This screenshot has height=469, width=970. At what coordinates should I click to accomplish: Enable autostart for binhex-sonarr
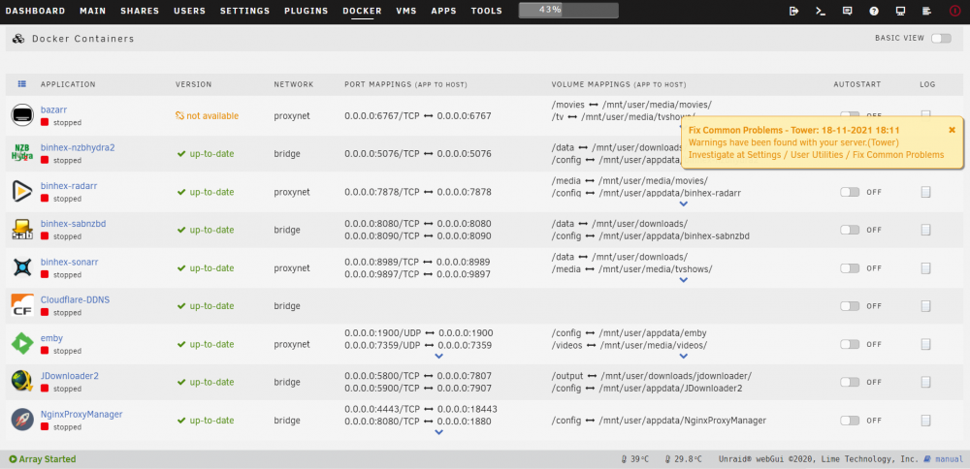pos(850,268)
